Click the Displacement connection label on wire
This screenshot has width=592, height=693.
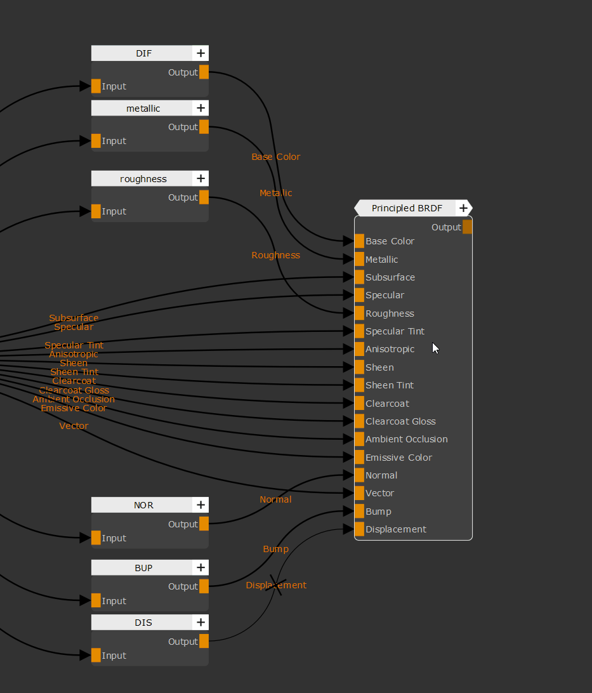(276, 585)
